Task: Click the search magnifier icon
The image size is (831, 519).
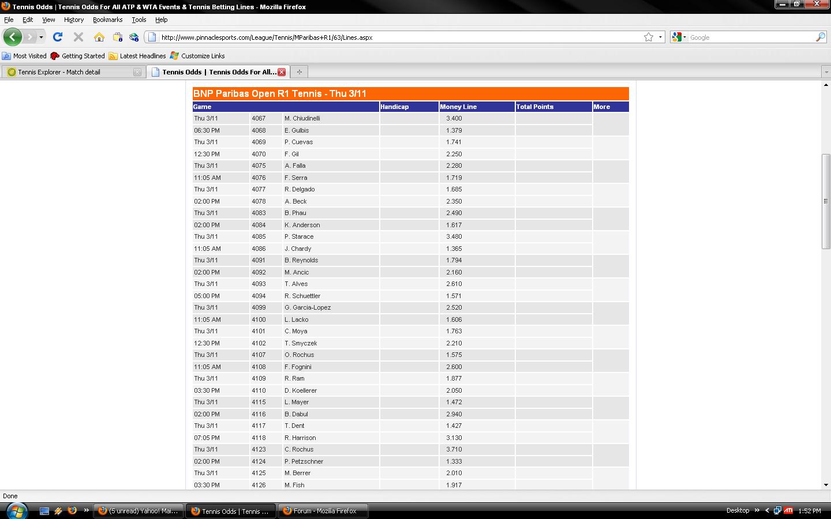Action: click(820, 37)
